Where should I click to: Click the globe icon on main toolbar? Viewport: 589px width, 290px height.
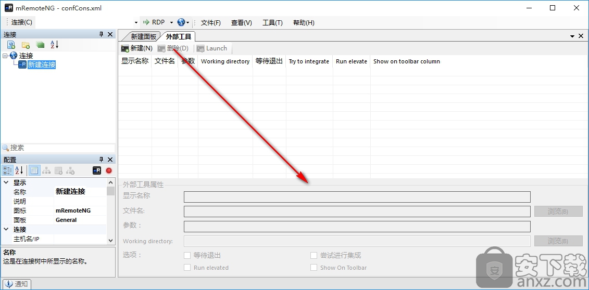tap(181, 22)
